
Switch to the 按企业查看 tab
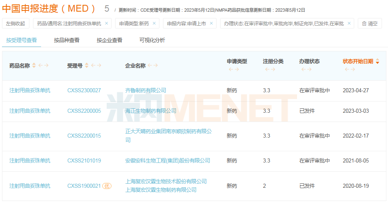pyautogui.click(x=109, y=40)
